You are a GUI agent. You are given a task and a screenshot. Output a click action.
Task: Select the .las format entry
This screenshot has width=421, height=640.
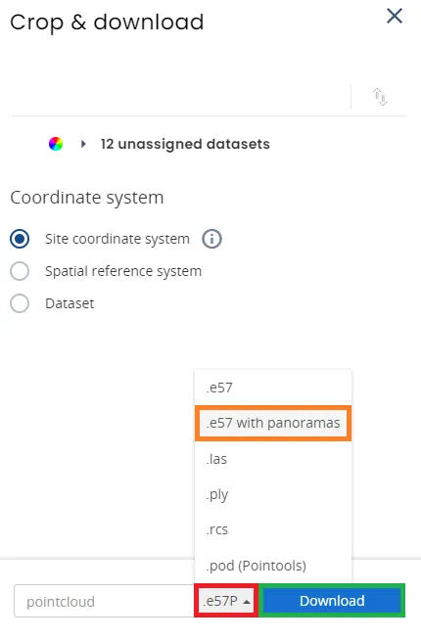point(273,459)
